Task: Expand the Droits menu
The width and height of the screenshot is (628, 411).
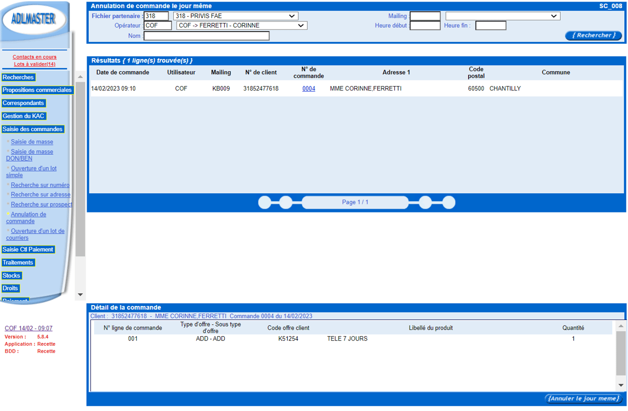Action: [x=10, y=288]
